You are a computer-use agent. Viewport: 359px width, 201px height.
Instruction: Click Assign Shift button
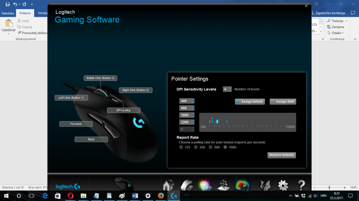(283, 102)
